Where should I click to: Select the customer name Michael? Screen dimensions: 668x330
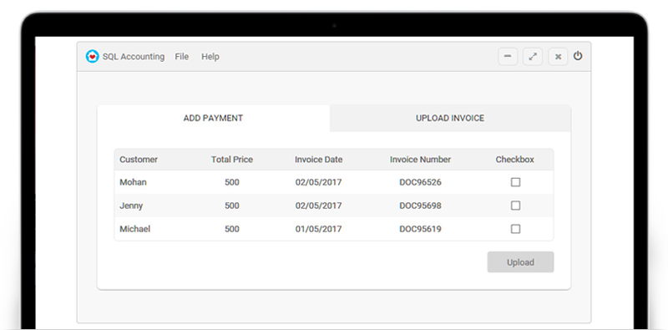pos(134,229)
